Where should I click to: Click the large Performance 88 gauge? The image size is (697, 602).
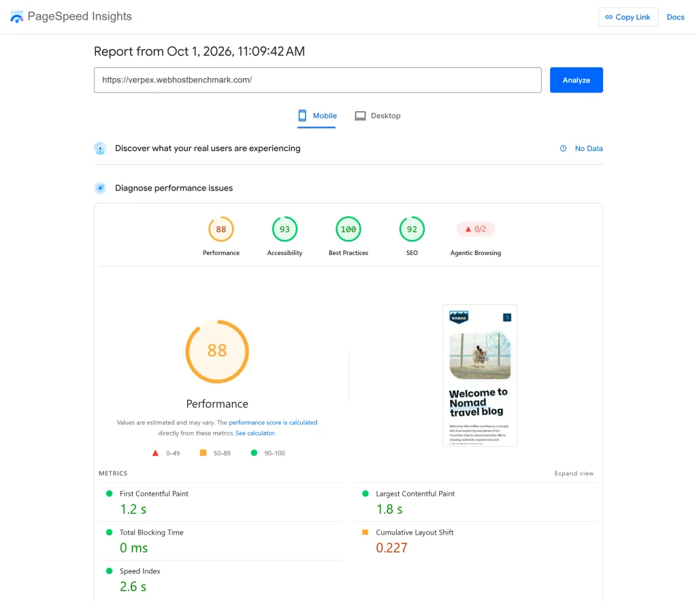click(217, 352)
